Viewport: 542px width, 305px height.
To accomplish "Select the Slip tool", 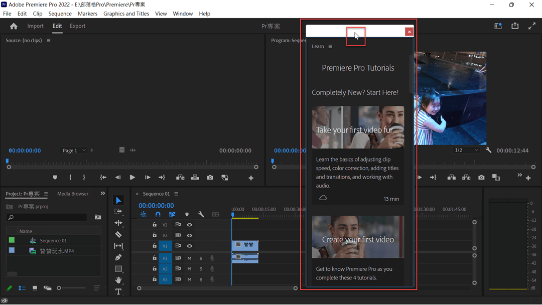I will coord(118,246).
